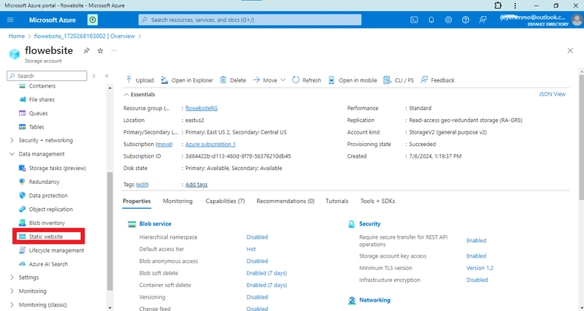Click Feedback in the toolbar
The height and width of the screenshot is (311, 584).
click(437, 80)
